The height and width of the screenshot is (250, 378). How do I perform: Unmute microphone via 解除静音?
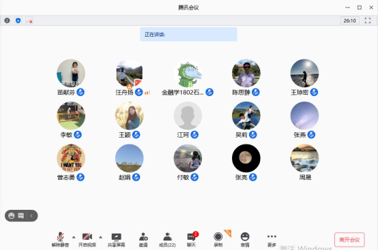tap(60, 240)
